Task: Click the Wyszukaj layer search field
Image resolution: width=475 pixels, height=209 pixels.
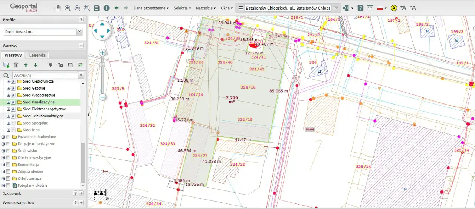Action: [45, 75]
